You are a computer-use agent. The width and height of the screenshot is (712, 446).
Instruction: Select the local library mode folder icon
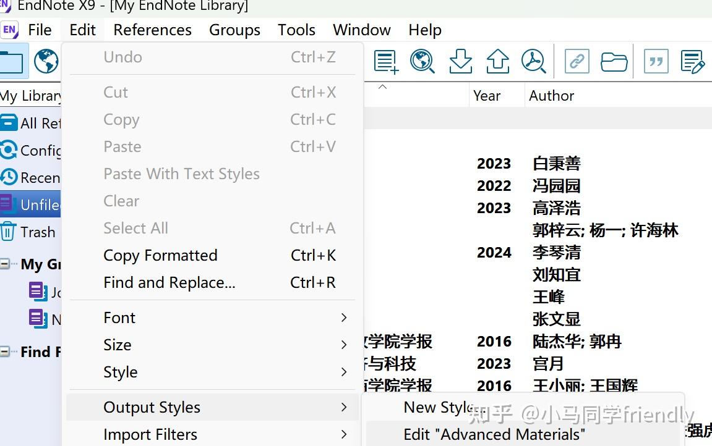point(12,62)
